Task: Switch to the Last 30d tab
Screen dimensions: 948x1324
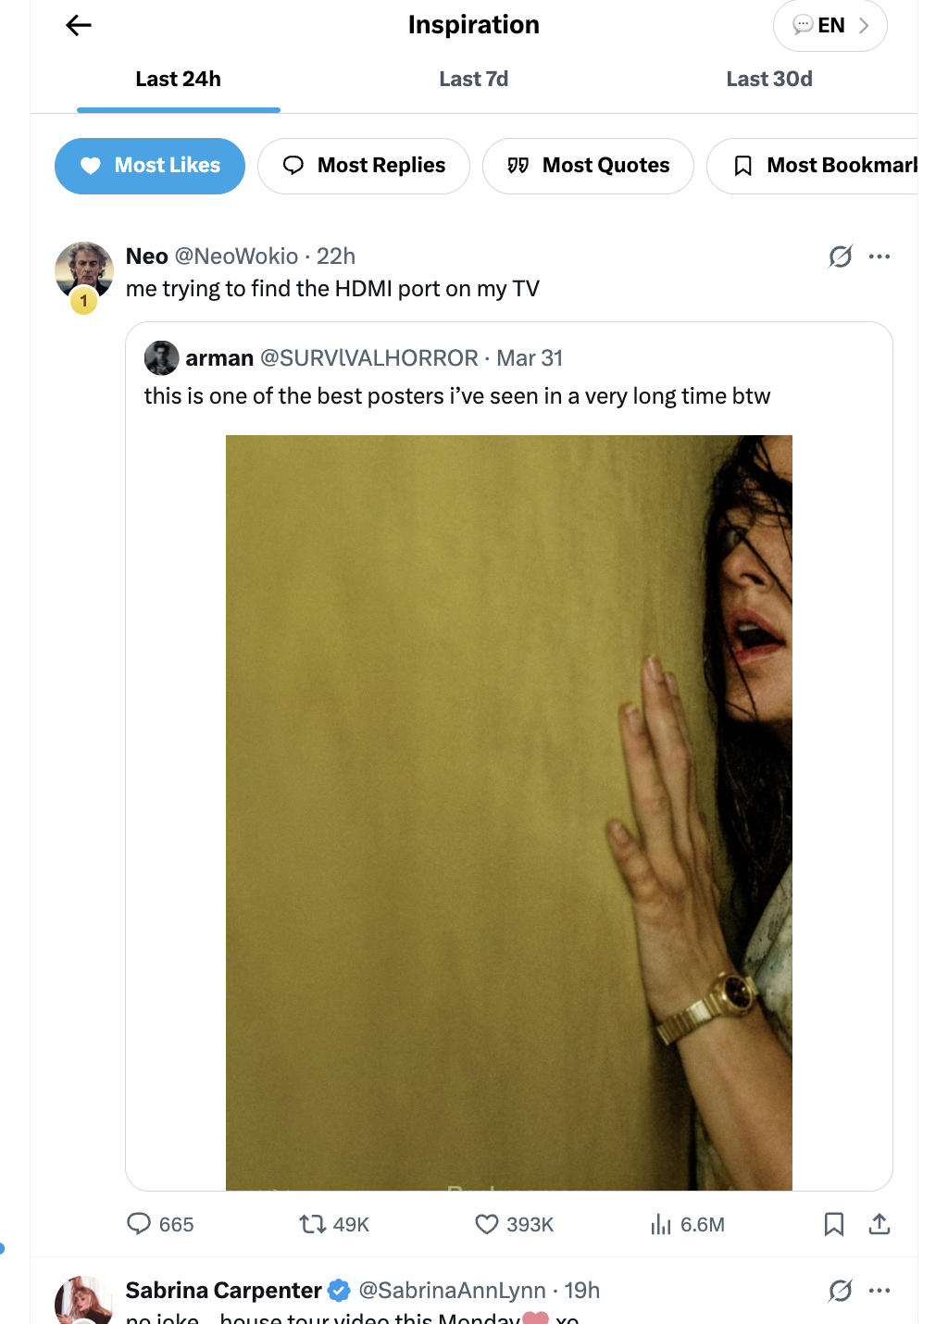Action: click(x=769, y=79)
